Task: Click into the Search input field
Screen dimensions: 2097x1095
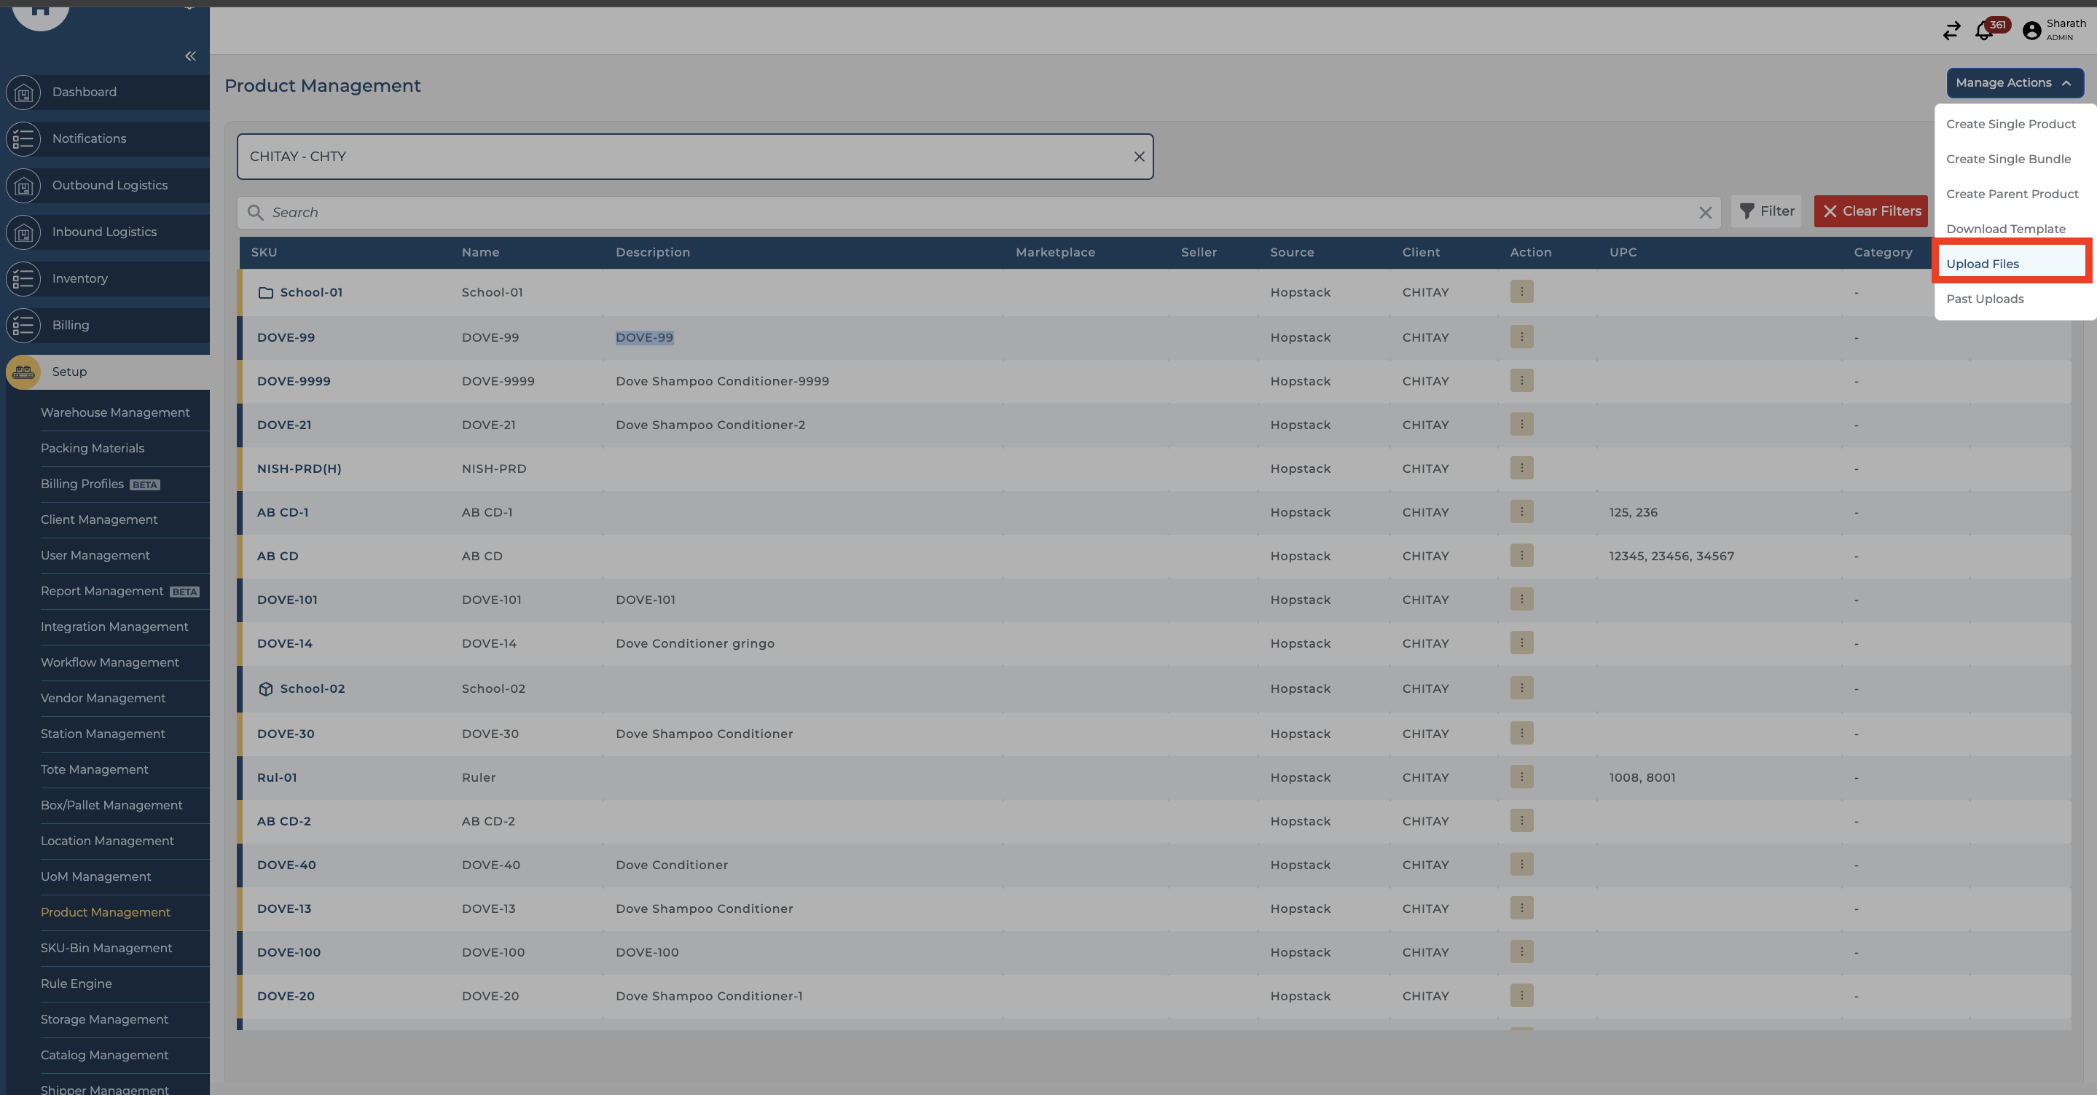Action: tap(977, 213)
